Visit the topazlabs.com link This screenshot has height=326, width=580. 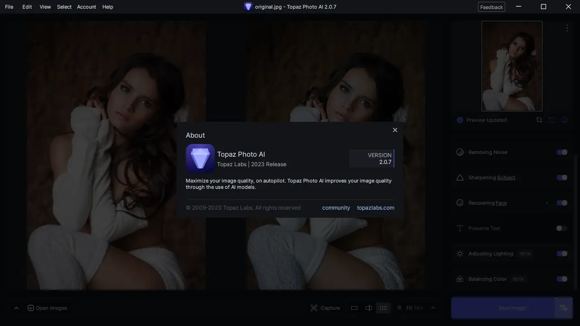coord(376,208)
